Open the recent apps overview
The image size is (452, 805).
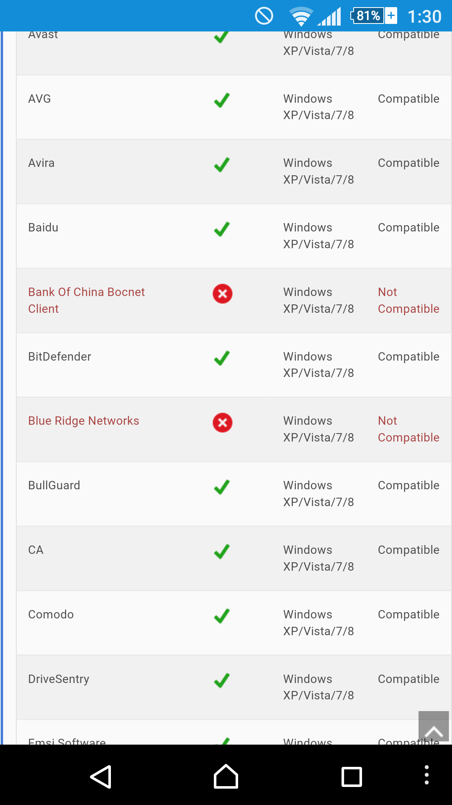(352, 776)
